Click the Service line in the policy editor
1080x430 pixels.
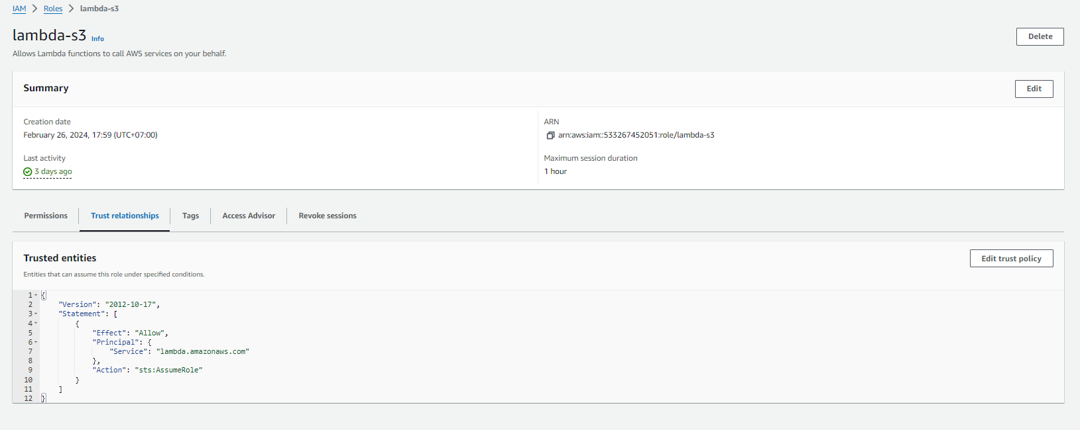(x=179, y=352)
